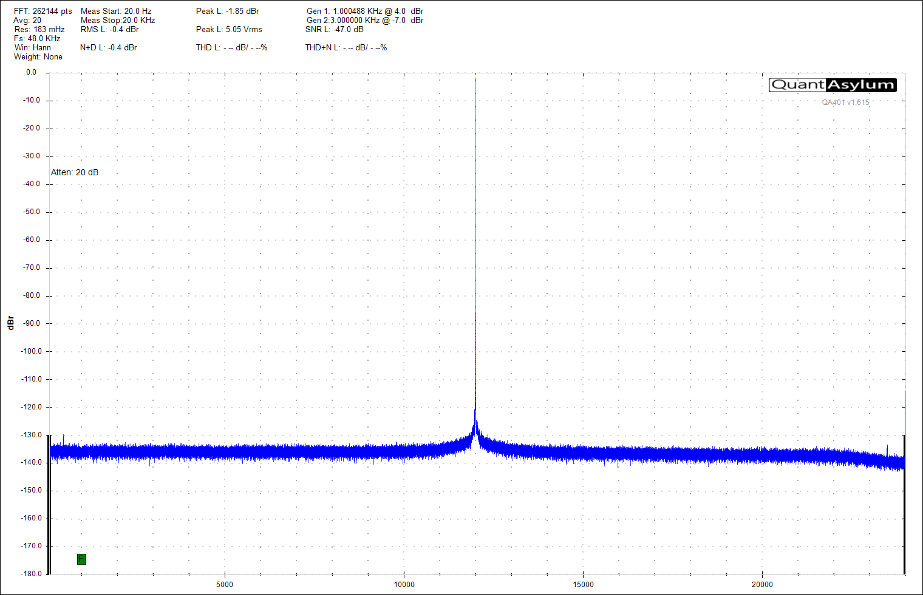
Task: Click the 10000 x-axis frequency label
Action: (x=404, y=585)
